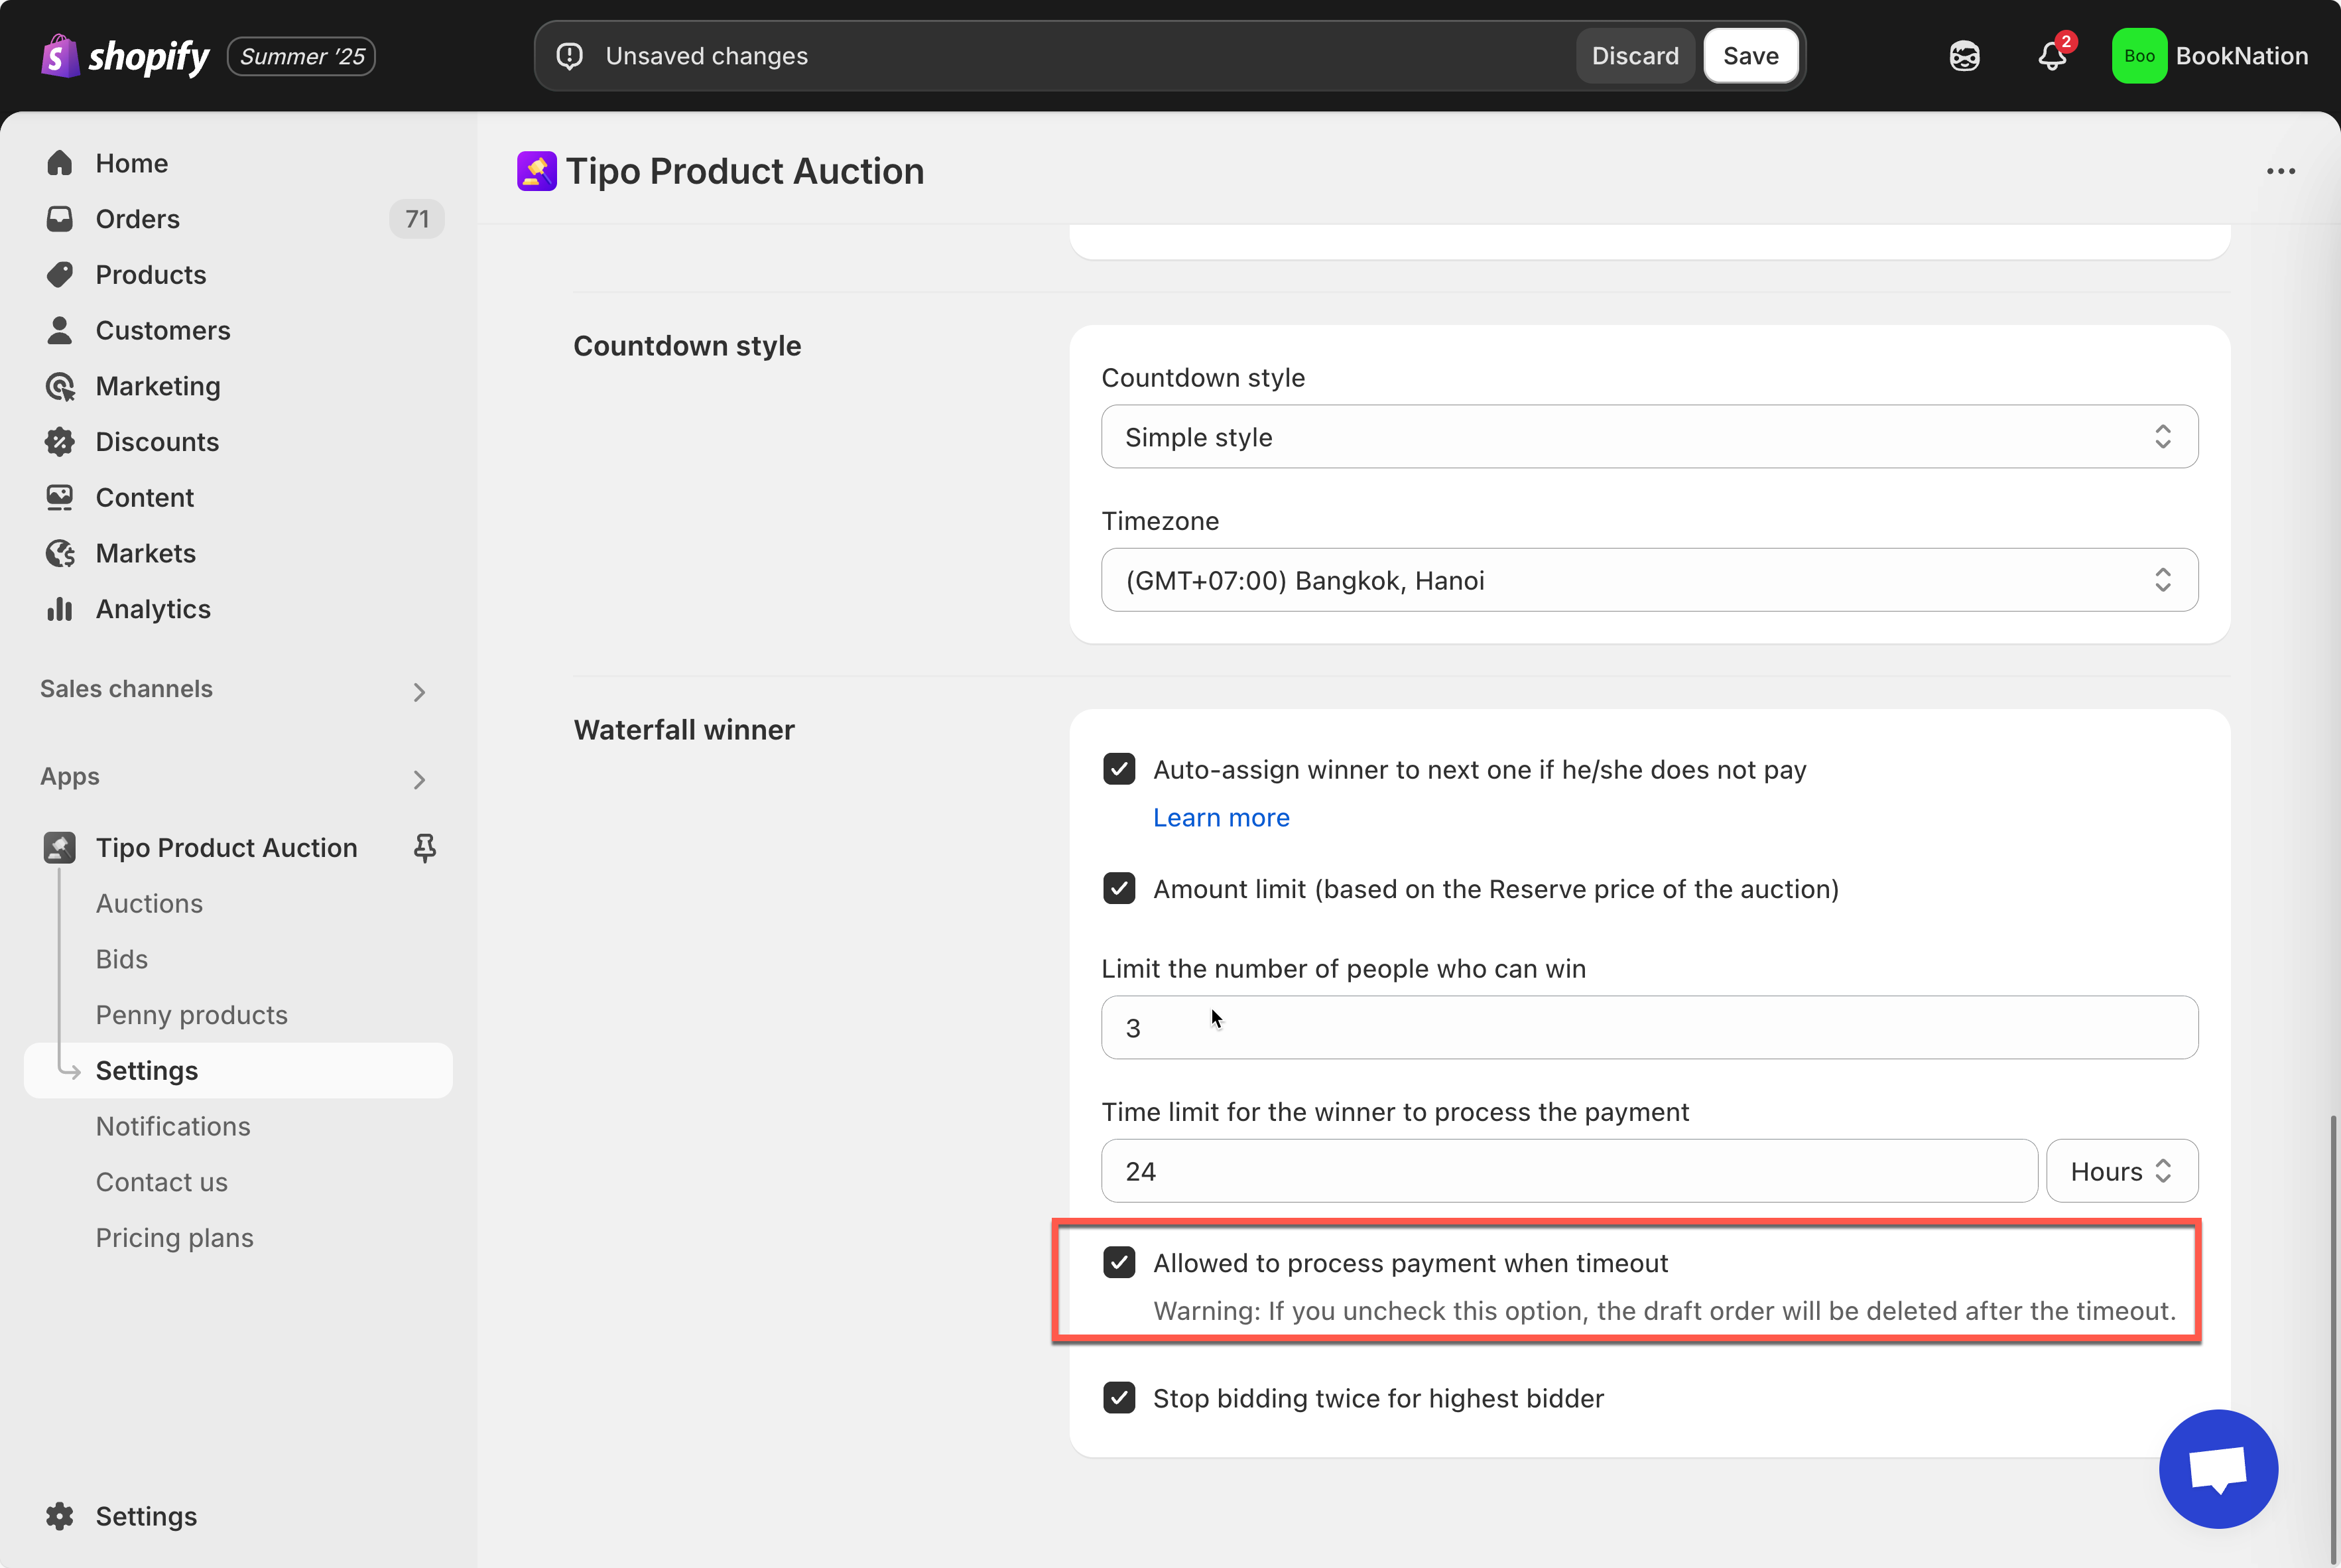This screenshot has height=1568, width=2341.
Task: Disable Stop bidding twice for highest bidder
Action: (x=1119, y=1397)
